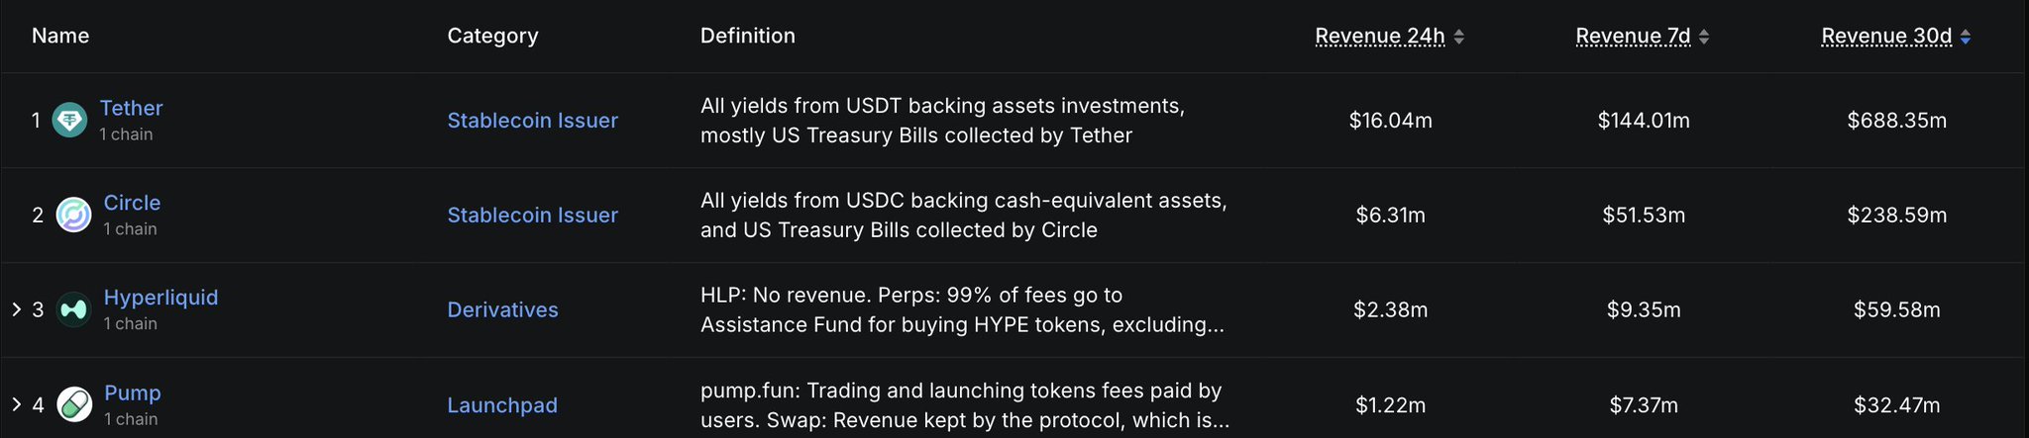Screen dimensions: 2029x438
Task: Click the Revenue 30d sort arrows icon
Action: [1966, 37]
